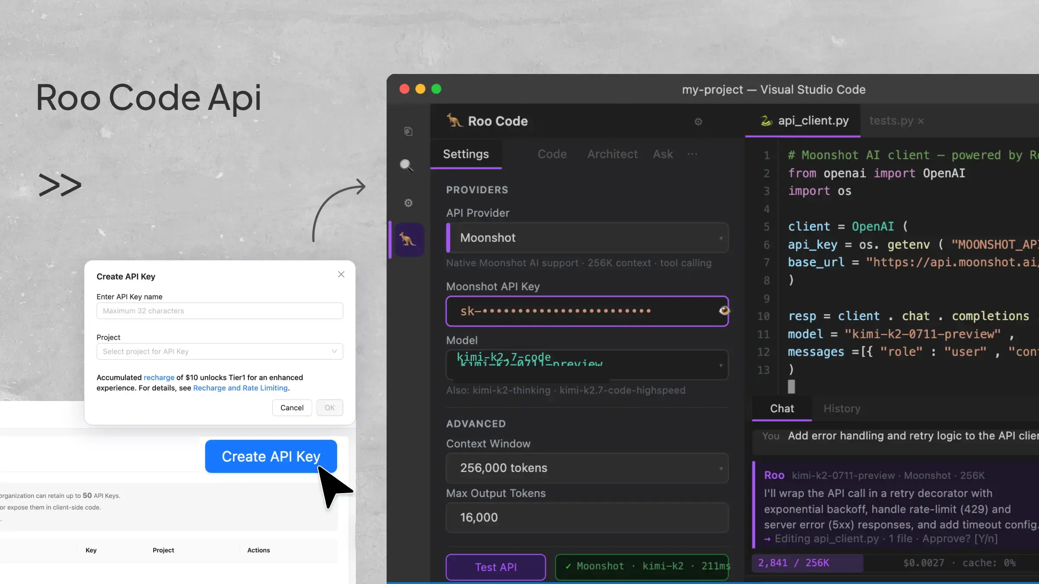Viewport: 1039px width, 584px height.
Task: Open the Model selection dropdown
Action: [587, 365]
